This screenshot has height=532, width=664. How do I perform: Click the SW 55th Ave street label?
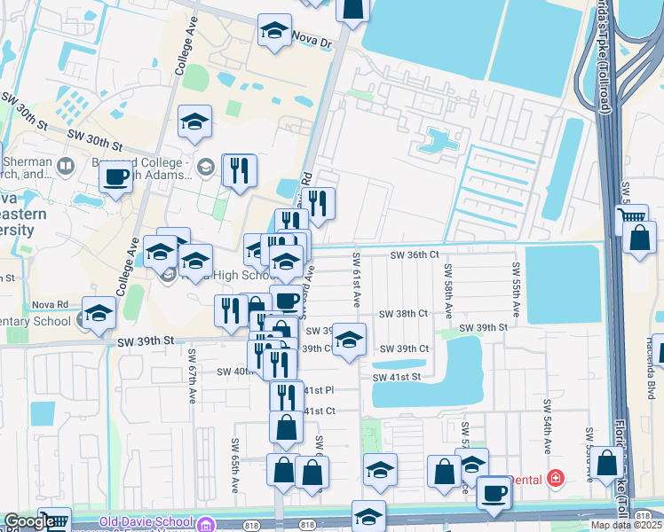tap(516, 290)
